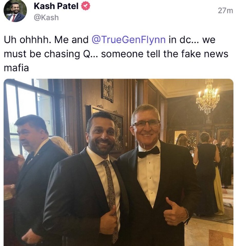Tap the small framed picture high on wall
The height and width of the screenshot is (246, 236).
click(107, 90)
